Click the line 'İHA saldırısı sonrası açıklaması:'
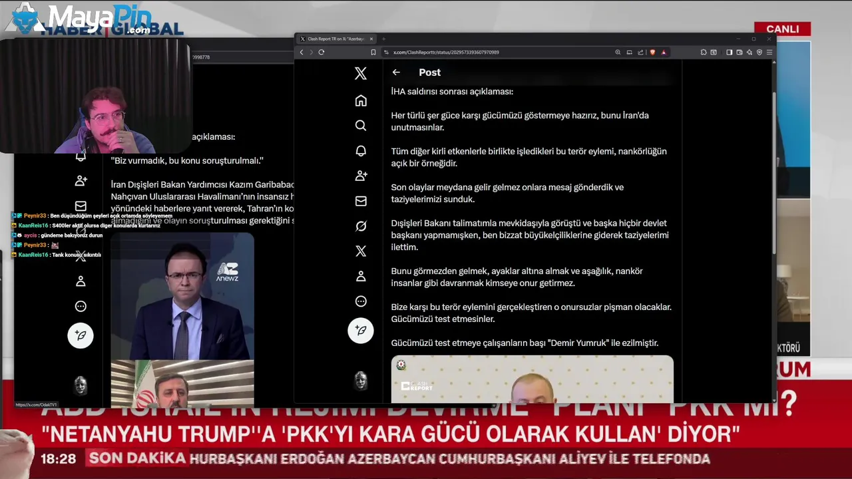Image resolution: width=852 pixels, height=479 pixels. coord(452,91)
